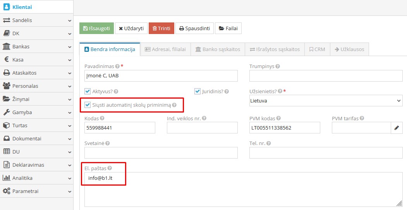Screen dimensions: 407x210
Task: Click into the Pavadinimas input field
Action: [x=161, y=76]
